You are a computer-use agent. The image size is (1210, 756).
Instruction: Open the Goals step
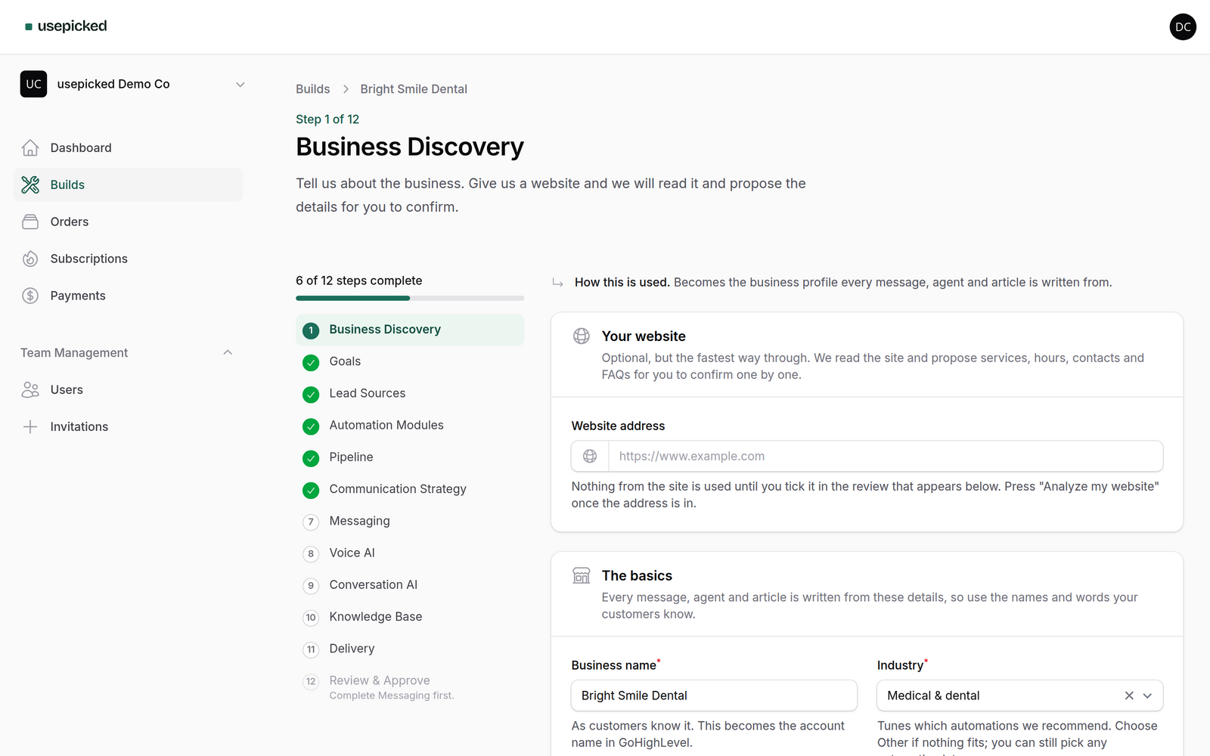[410, 361]
